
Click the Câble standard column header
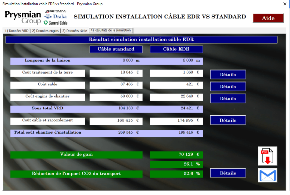click(x=116, y=49)
